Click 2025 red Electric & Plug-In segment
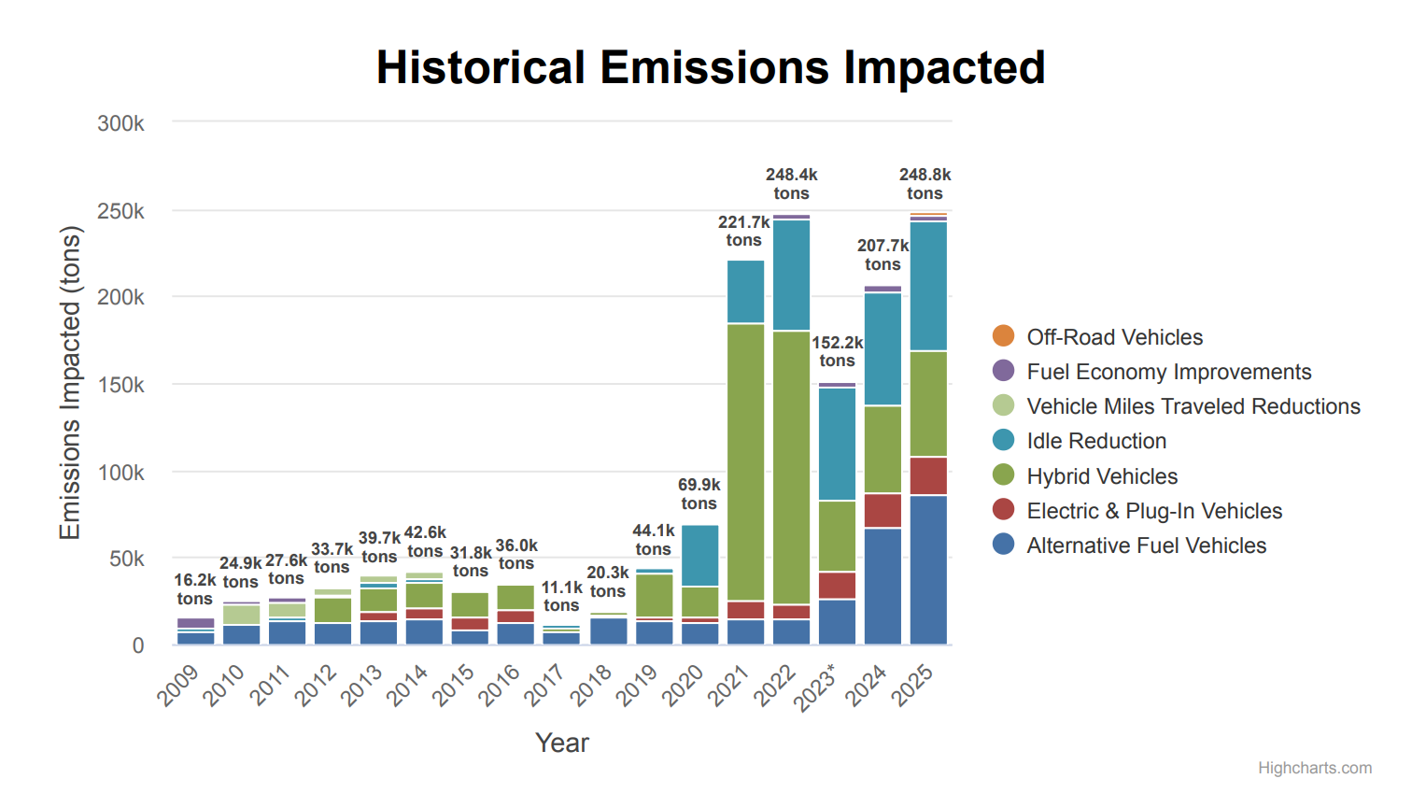Screen dimensions: 1426x793 928,476
